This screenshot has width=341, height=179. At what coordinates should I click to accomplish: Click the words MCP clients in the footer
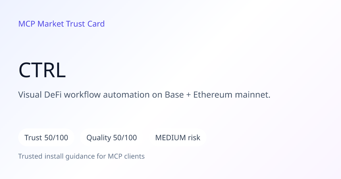[x=126, y=156]
